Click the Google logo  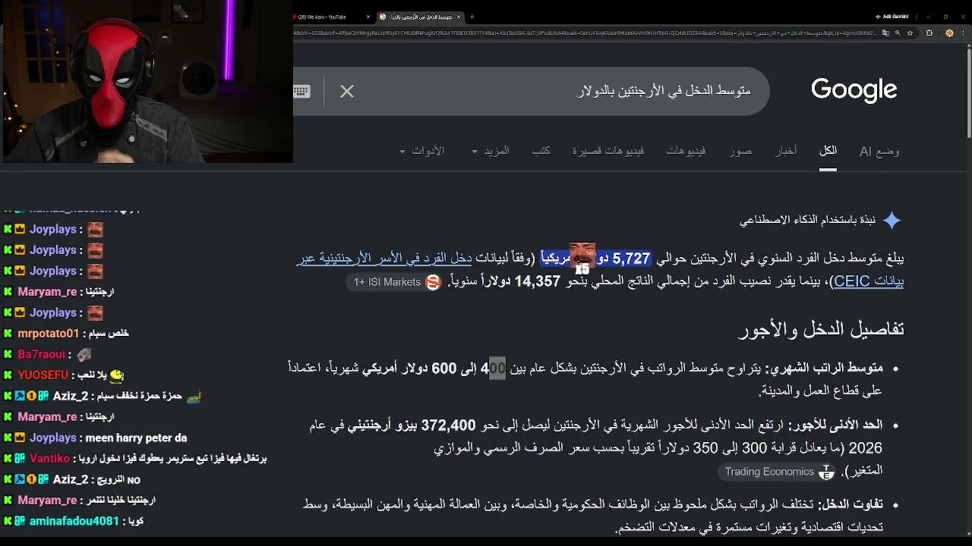coord(854,90)
